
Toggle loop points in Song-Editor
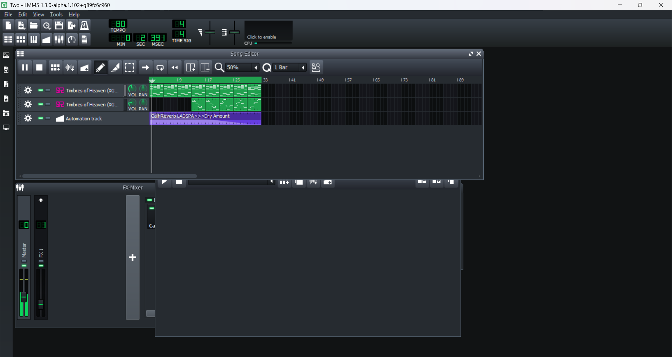tap(160, 68)
